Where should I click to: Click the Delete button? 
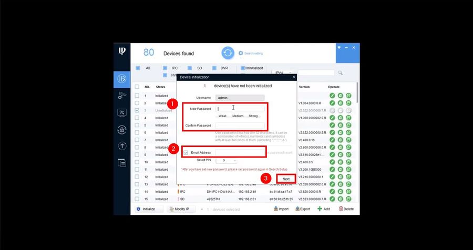click(346, 209)
